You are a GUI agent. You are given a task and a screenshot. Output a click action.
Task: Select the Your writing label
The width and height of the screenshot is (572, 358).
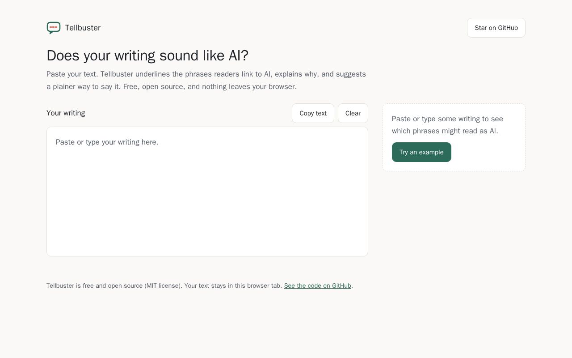pos(66,113)
